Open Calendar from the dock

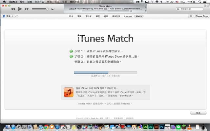coord(63,127)
